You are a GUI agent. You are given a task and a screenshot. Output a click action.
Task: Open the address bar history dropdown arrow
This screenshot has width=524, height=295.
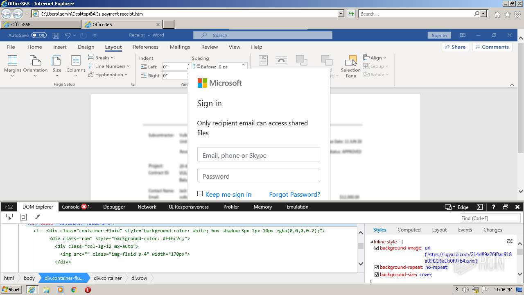click(341, 14)
